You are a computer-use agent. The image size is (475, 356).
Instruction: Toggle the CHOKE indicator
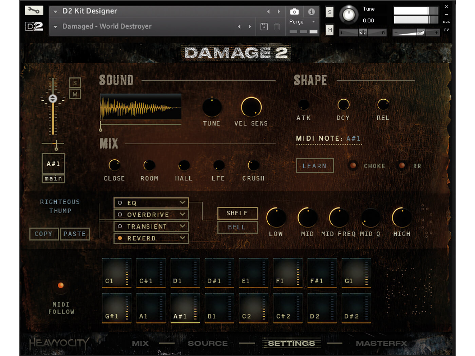click(x=353, y=165)
